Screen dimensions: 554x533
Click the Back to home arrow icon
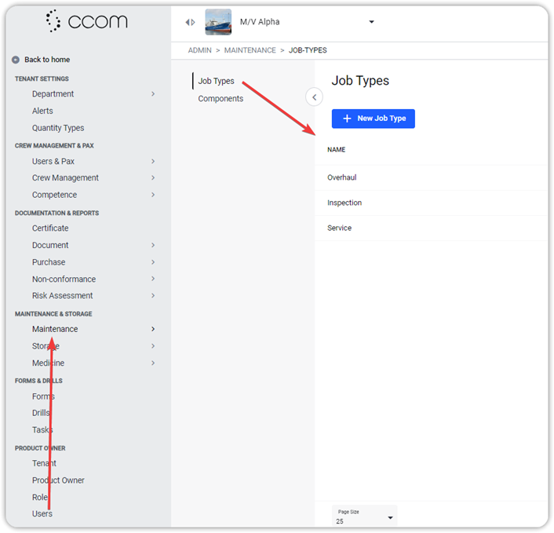tap(16, 60)
